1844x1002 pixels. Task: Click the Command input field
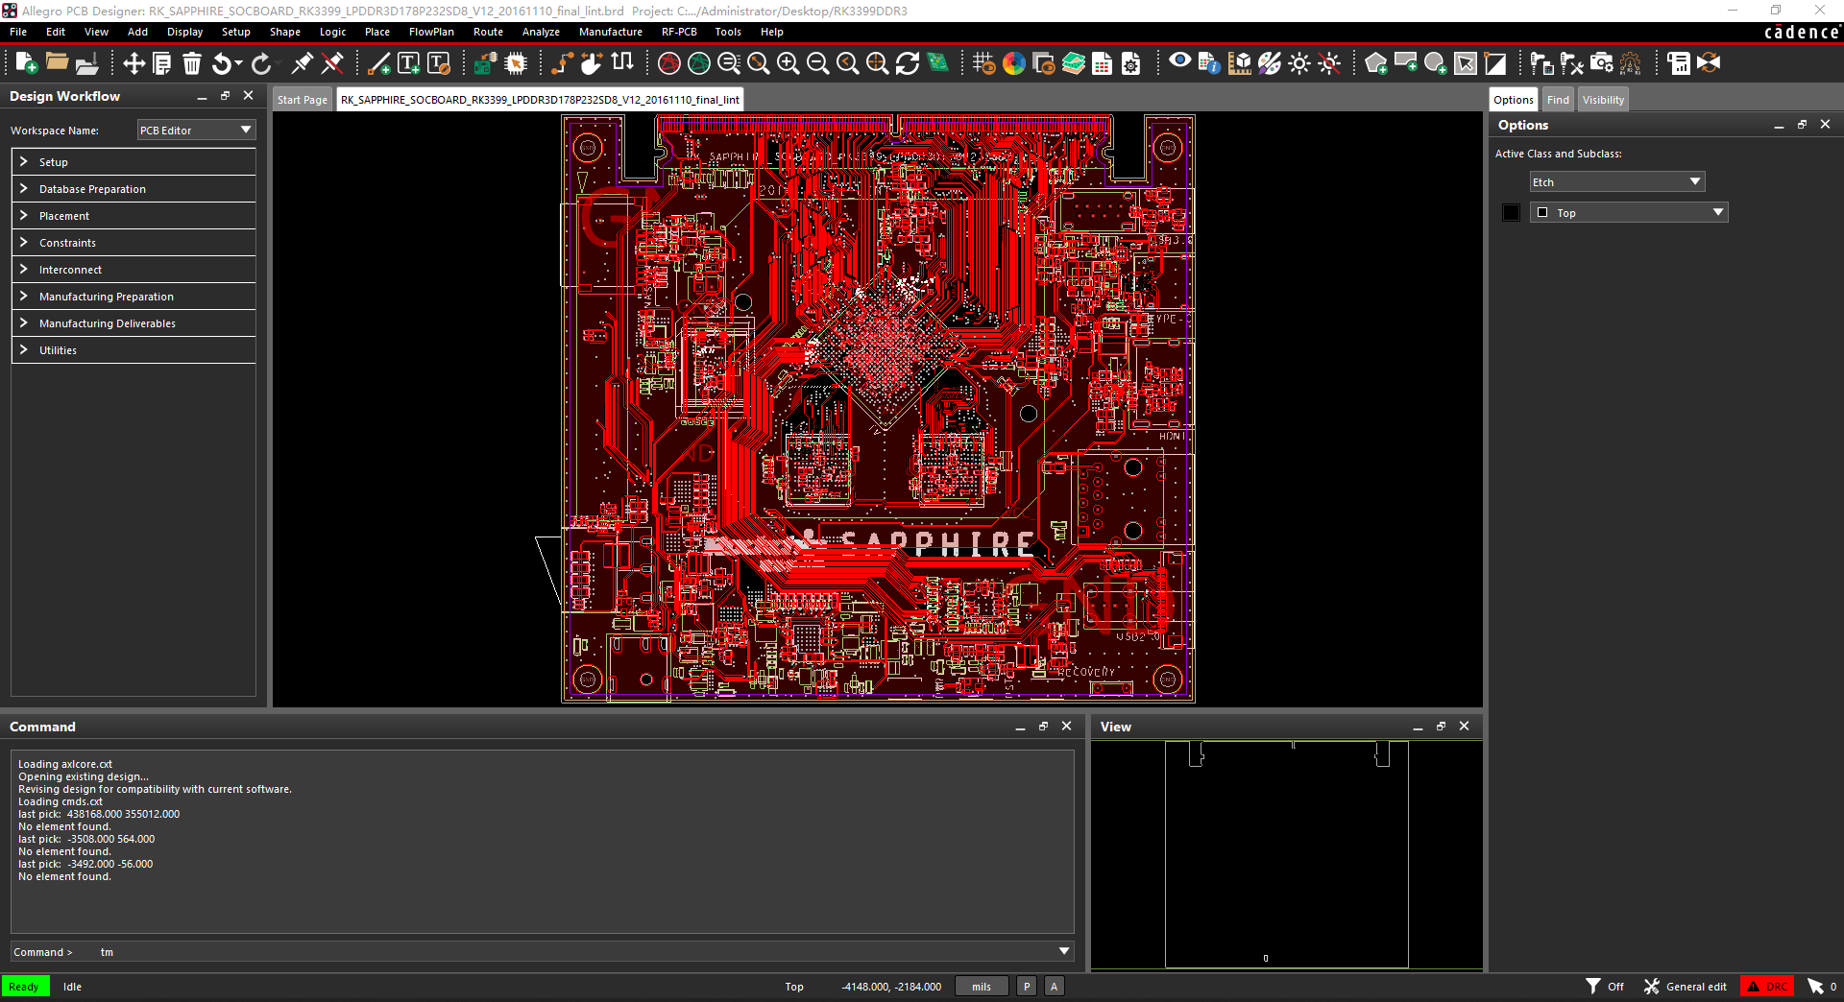[x=543, y=951]
